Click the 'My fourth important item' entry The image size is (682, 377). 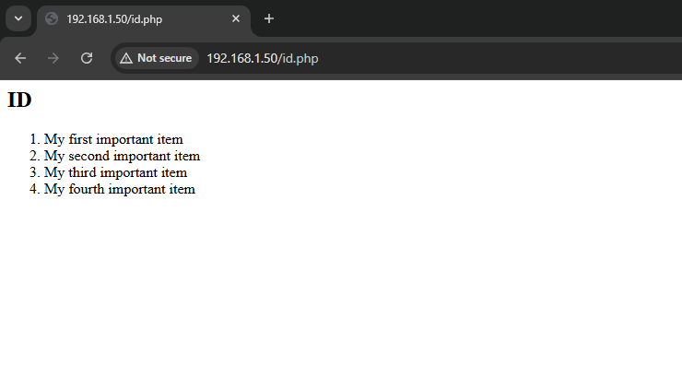[x=120, y=189]
